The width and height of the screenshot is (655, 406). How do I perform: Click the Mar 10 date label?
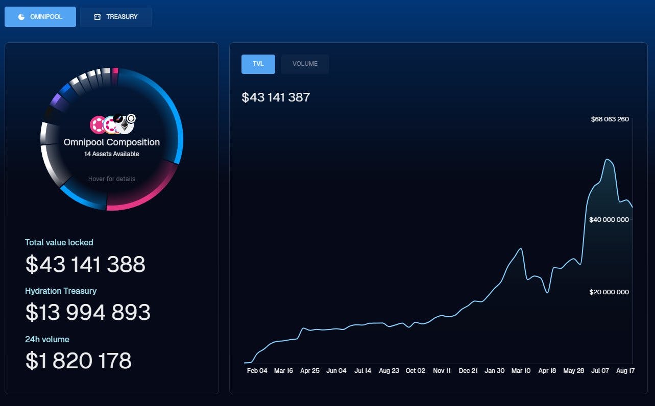[521, 371]
